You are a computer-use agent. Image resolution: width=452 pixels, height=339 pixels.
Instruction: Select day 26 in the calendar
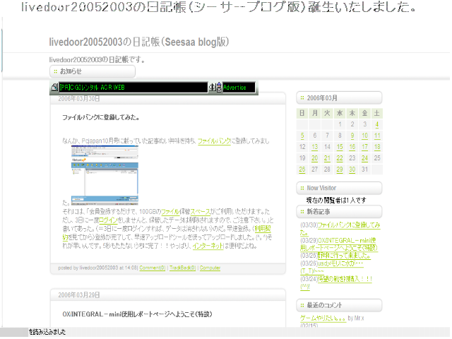(302, 169)
